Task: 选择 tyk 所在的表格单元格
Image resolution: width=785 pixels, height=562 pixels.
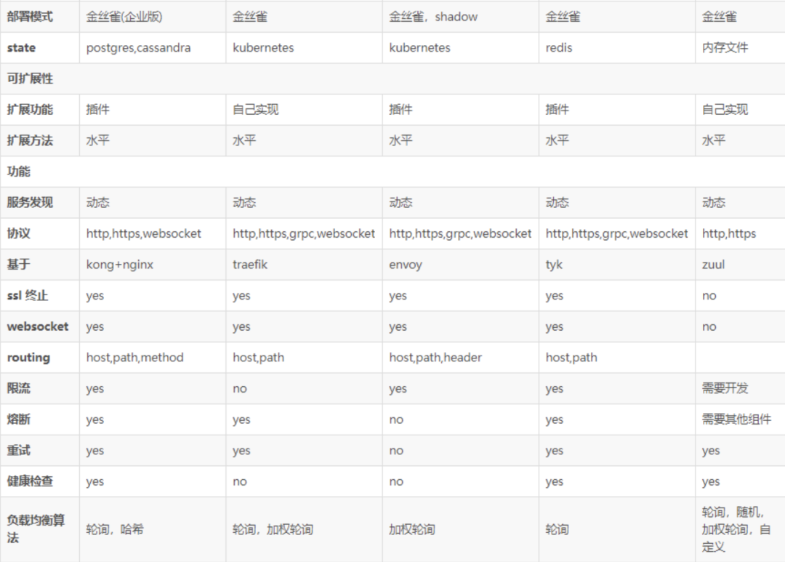Action: (554, 265)
